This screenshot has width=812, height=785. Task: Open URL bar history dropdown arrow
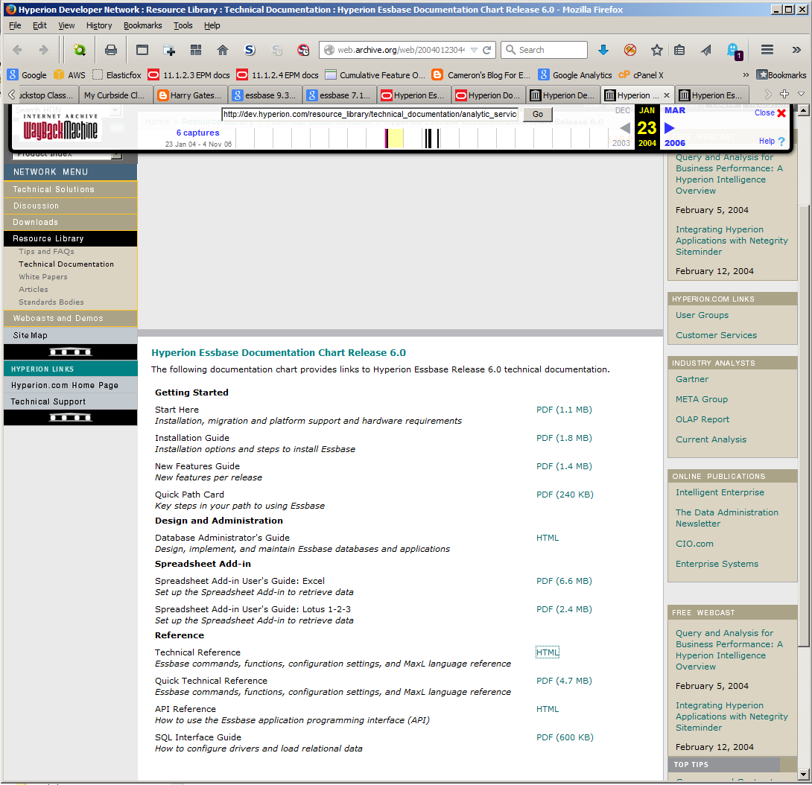tap(473, 50)
